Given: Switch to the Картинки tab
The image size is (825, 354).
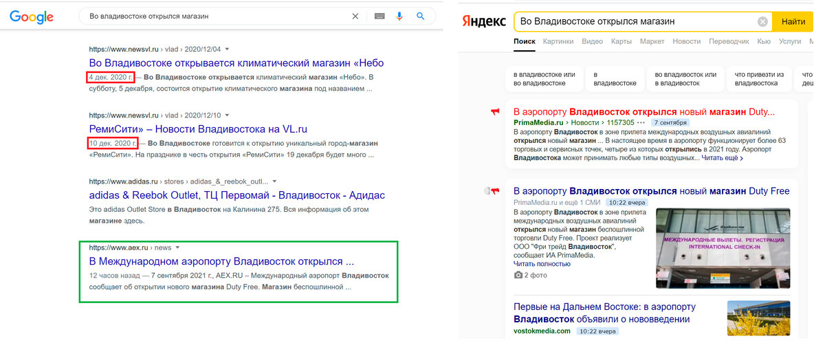Looking at the screenshot, I should coord(558,41).
